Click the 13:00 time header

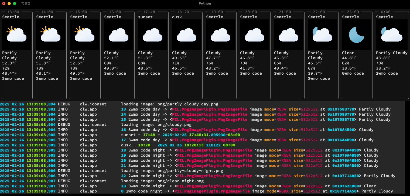click(x=13, y=12)
